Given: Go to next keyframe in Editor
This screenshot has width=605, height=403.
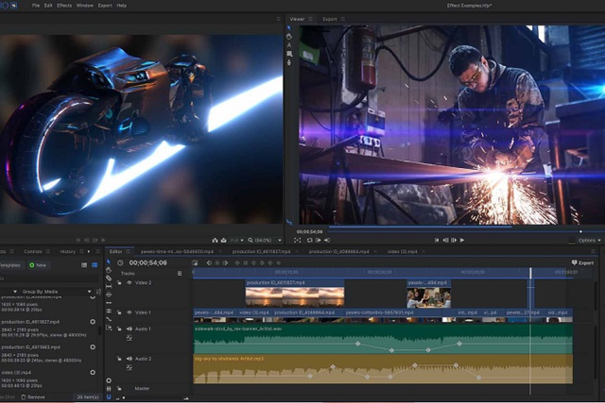Looking at the screenshot, I should 225,262.
